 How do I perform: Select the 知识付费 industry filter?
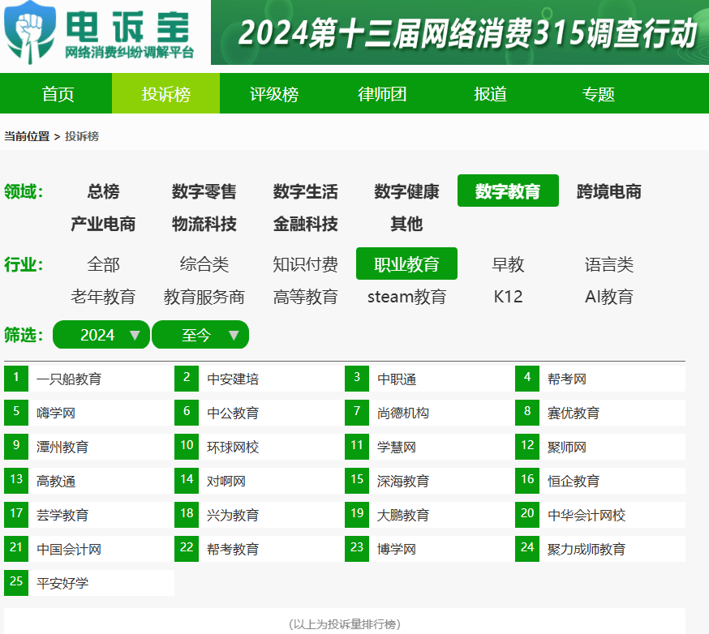tap(305, 264)
